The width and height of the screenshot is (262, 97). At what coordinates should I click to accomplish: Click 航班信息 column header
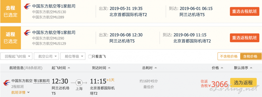pos(26,68)
